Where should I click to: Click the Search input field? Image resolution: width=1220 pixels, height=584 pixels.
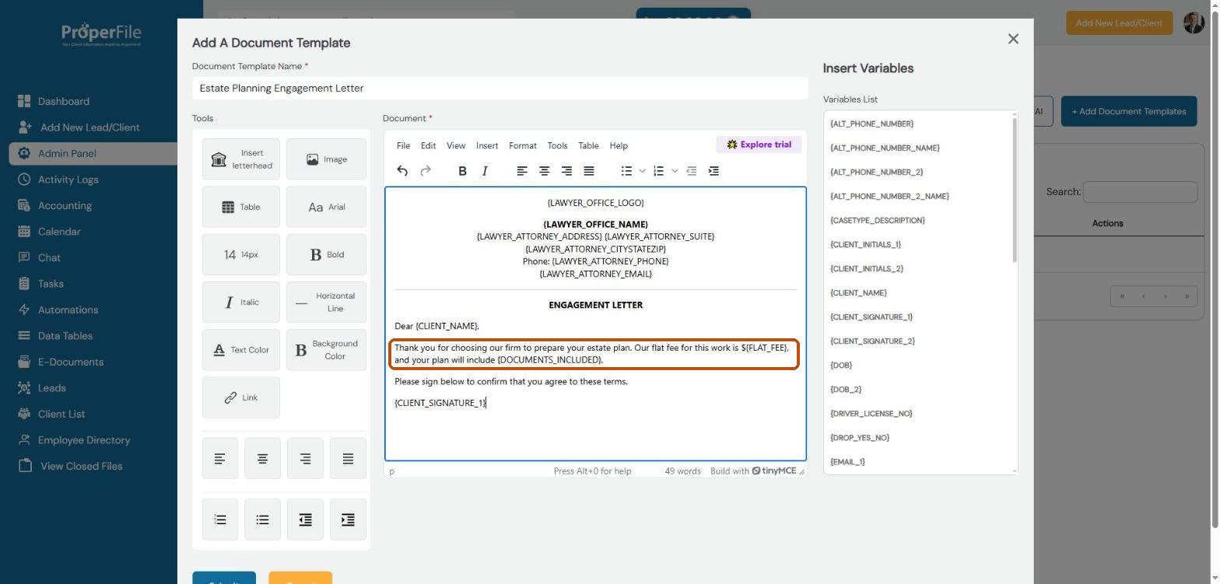coord(1140,192)
